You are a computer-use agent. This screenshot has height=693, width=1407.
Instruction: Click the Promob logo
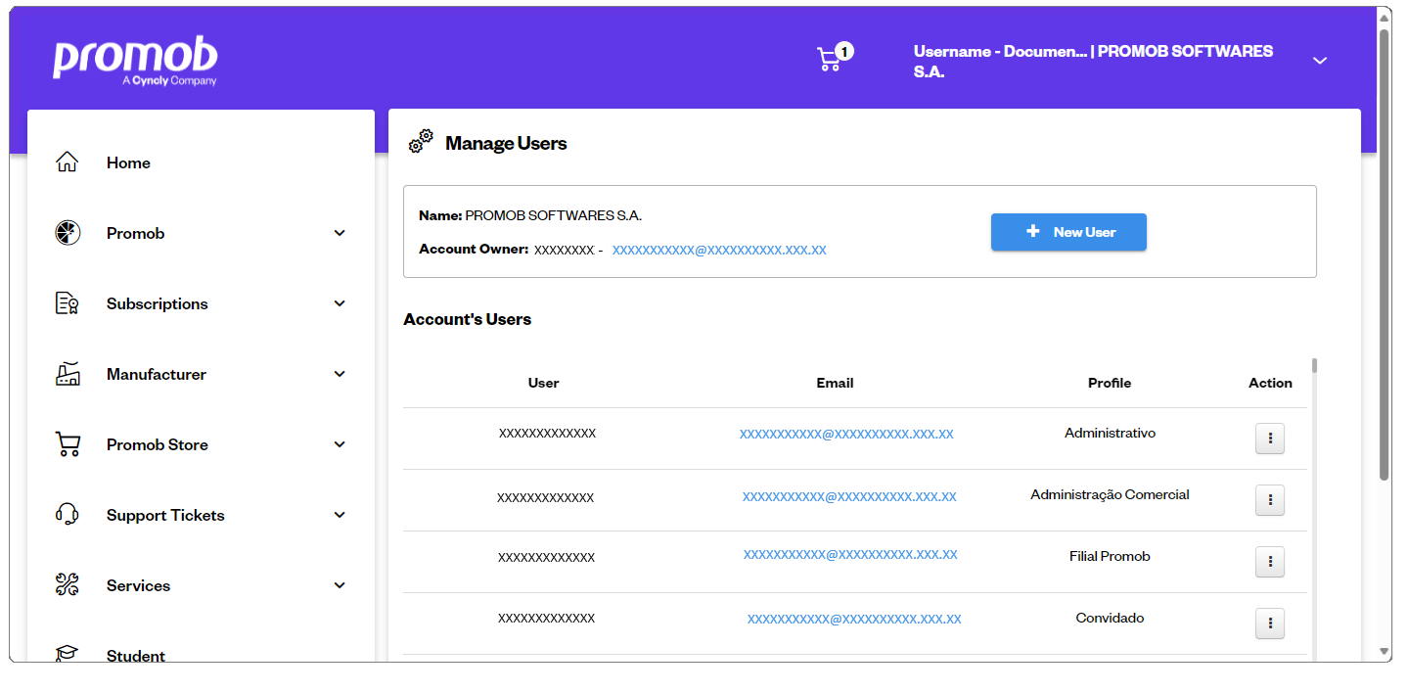click(x=135, y=62)
